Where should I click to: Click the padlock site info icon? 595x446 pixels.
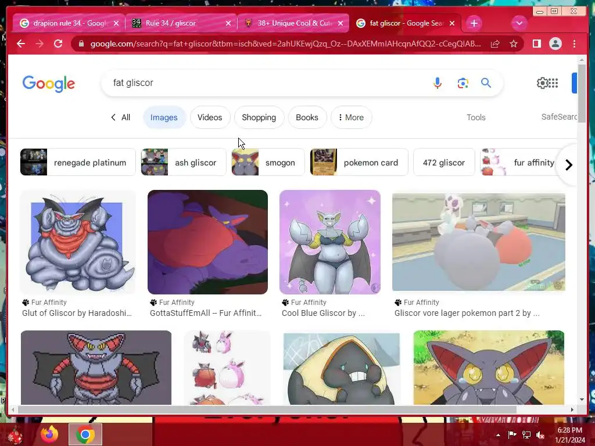click(81, 44)
